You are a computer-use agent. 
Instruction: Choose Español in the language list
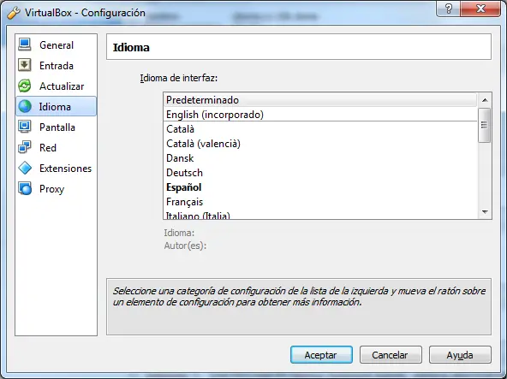tap(320, 187)
